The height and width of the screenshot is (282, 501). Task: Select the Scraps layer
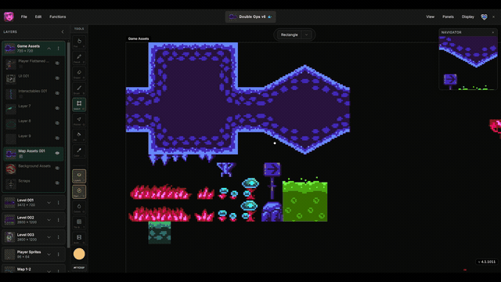(x=34, y=183)
